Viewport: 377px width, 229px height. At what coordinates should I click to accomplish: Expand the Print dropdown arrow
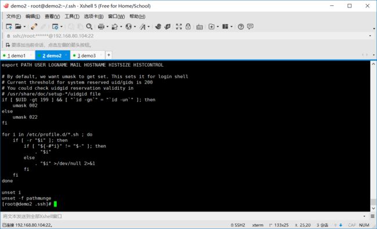click(x=107, y=27)
